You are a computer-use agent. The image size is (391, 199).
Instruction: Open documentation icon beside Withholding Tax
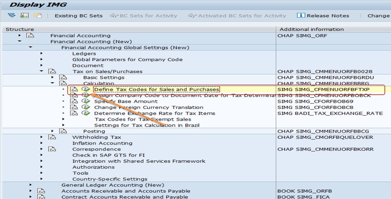(52, 137)
